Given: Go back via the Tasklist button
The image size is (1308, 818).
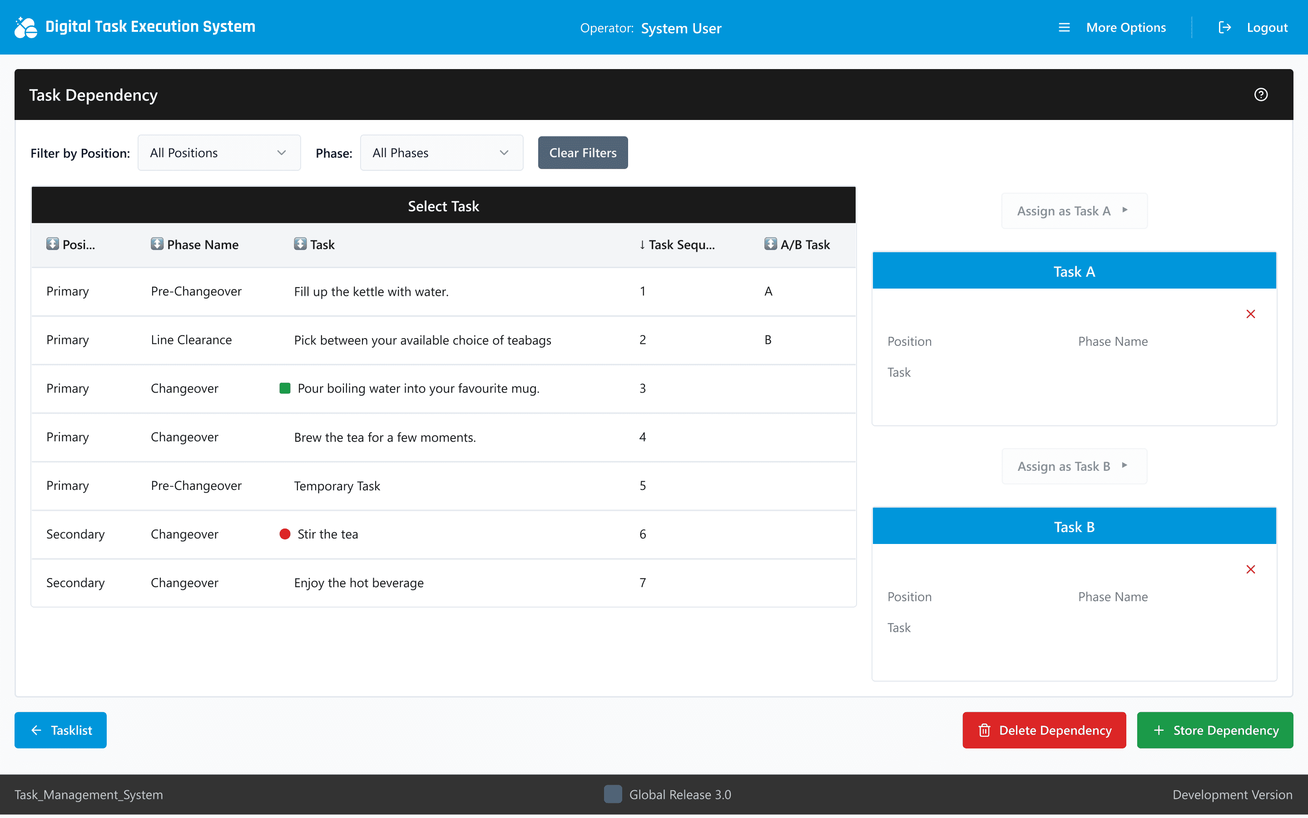Looking at the screenshot, I should tap(60, 730).
